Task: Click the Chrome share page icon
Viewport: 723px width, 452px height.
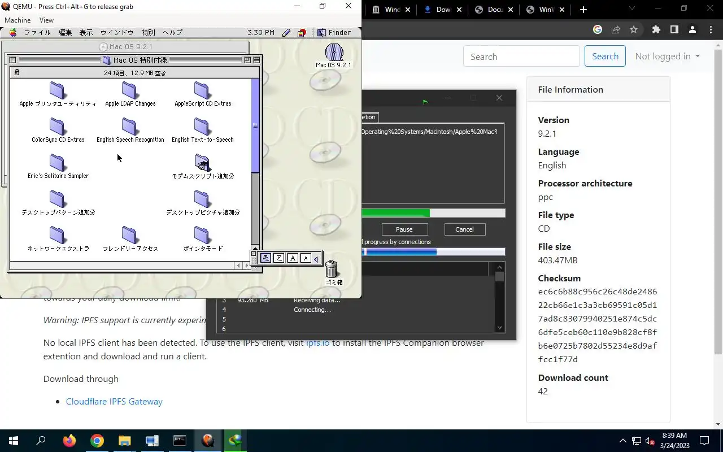Action: coord(616,30)
